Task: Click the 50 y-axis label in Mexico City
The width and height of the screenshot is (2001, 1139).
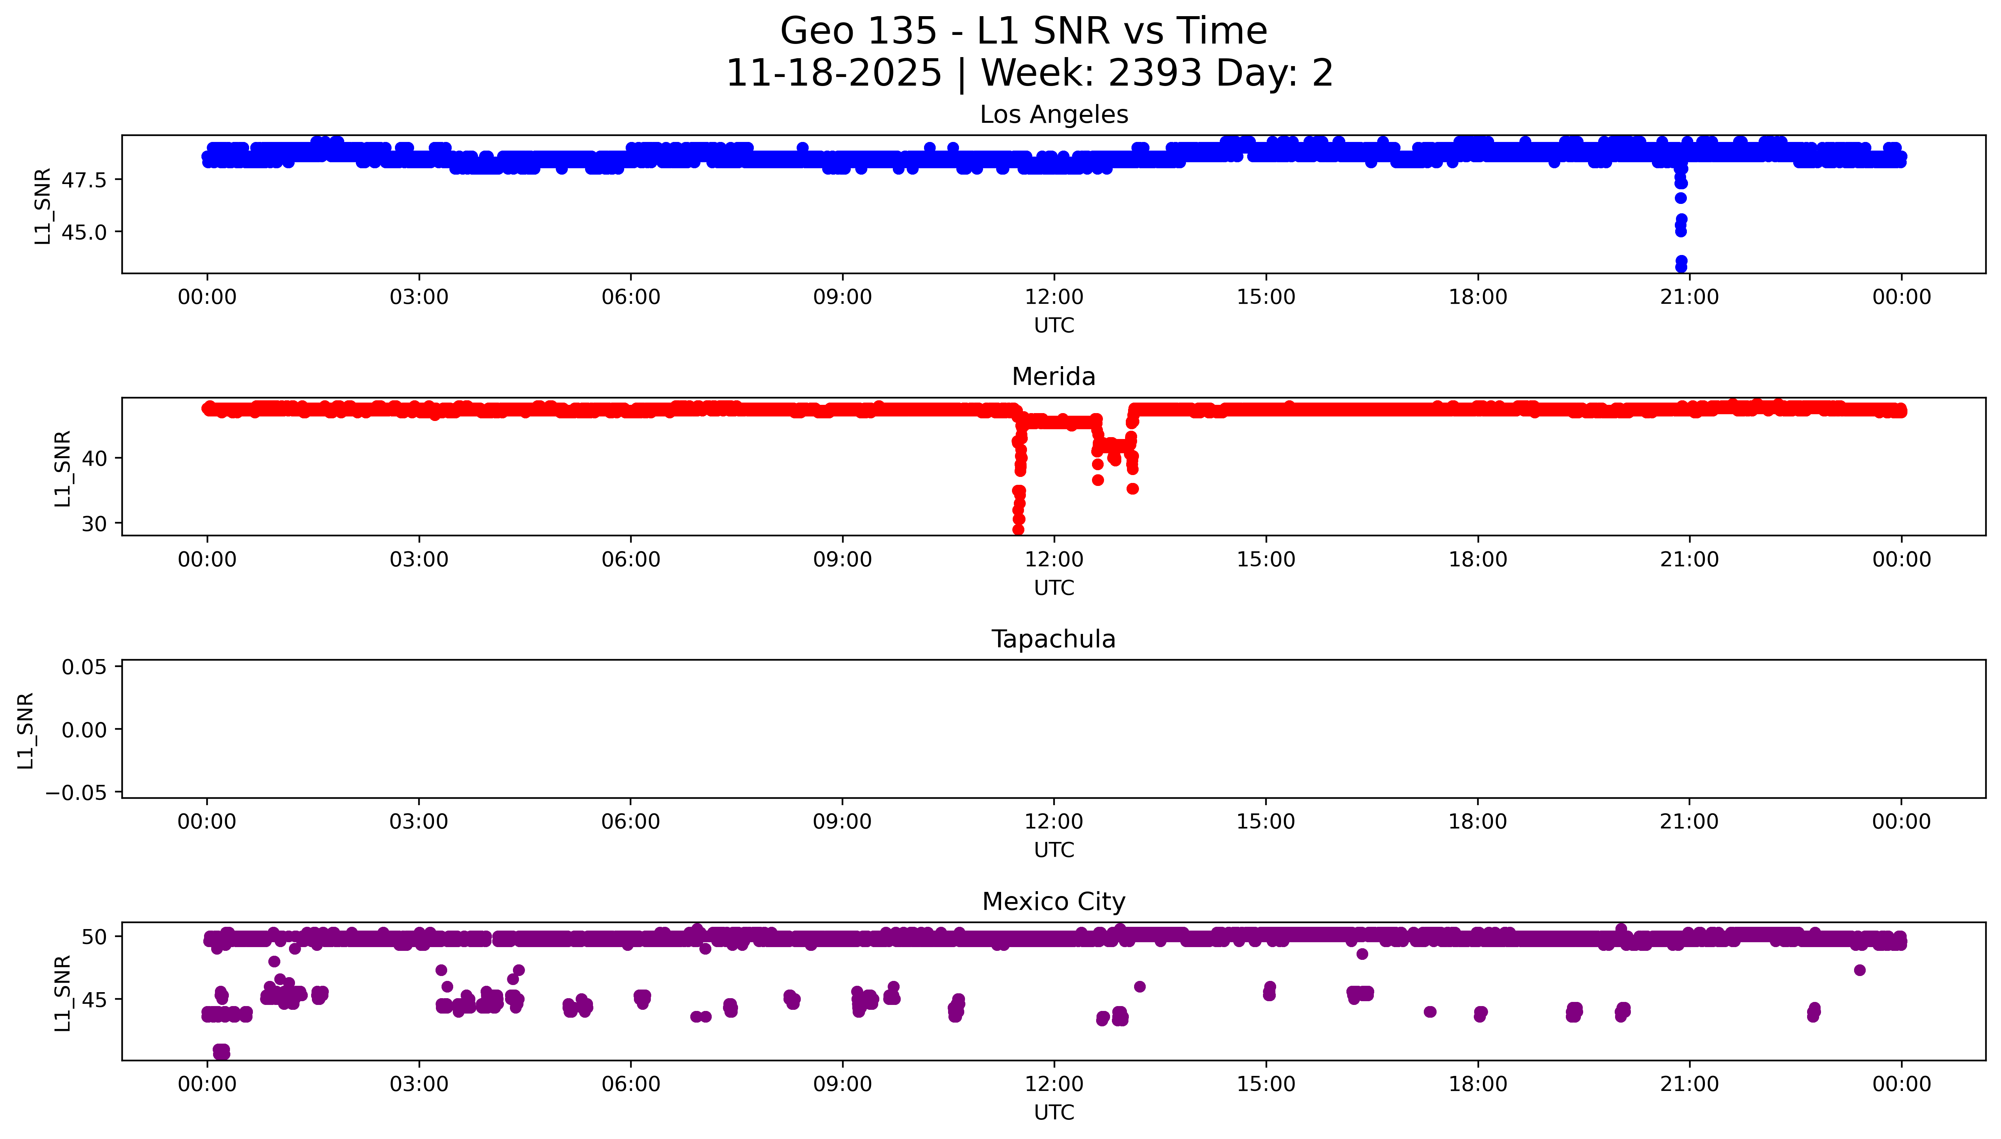Action: point(93,936)
